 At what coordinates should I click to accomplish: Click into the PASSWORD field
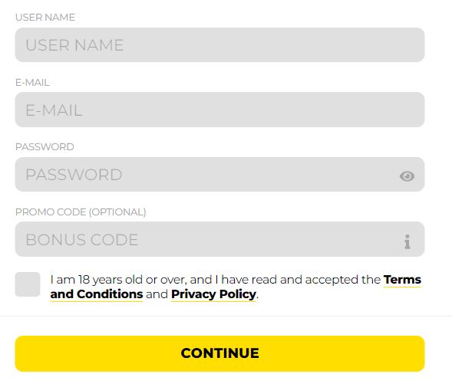[219, 175]
